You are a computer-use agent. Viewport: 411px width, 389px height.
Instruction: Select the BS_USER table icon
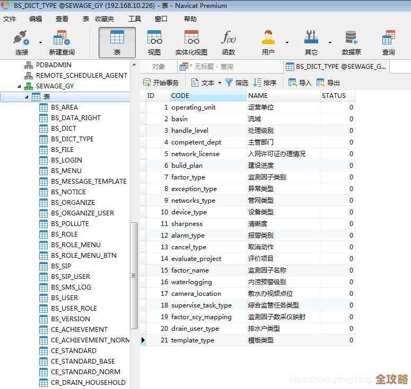click(43, 298)
